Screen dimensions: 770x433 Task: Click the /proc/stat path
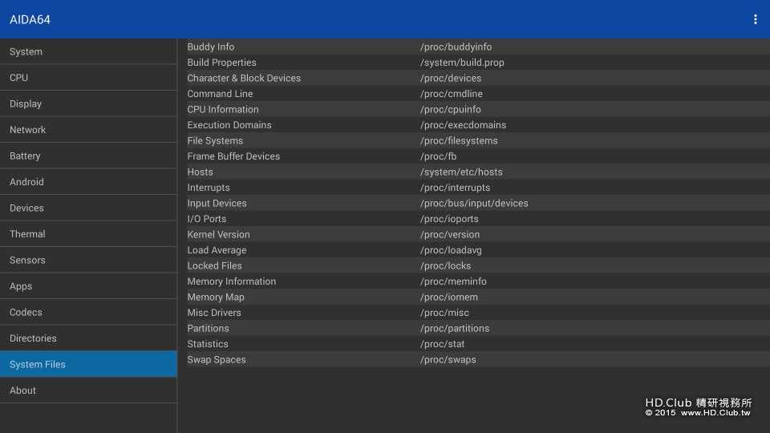[x=442, y=344]
